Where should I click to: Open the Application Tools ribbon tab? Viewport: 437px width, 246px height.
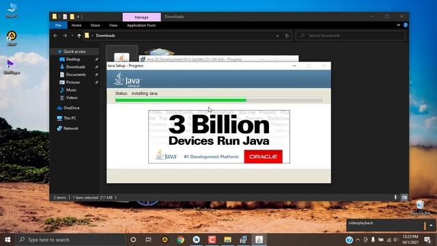[141, 25]
